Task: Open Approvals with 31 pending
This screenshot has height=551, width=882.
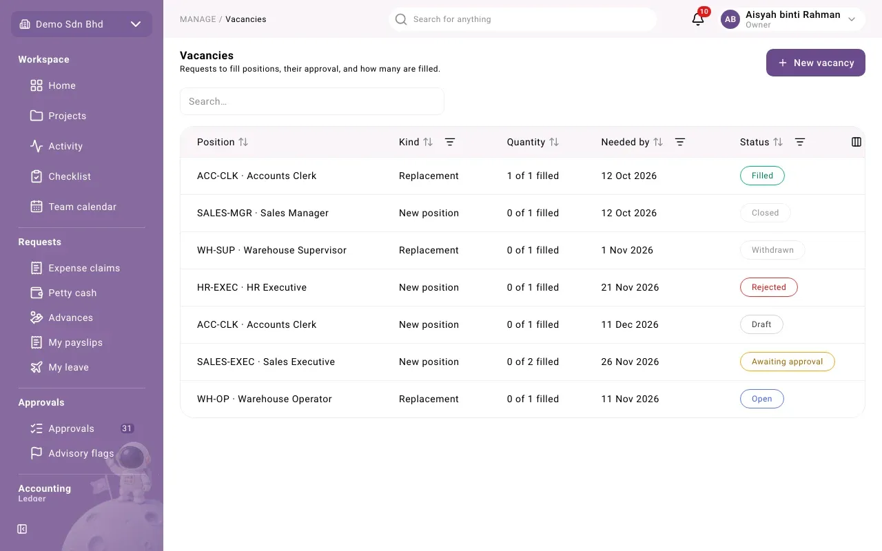Action: pyautogui.click(x=81, y=428)
